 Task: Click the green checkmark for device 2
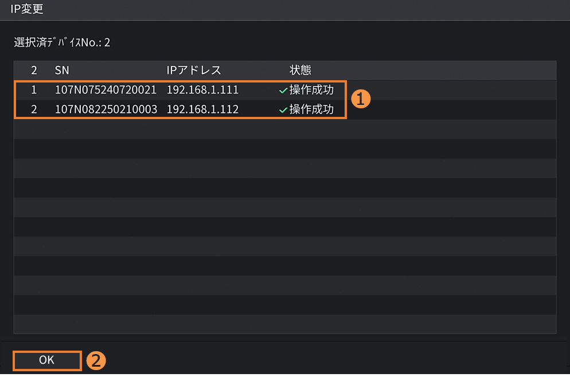pyautogui.click(x=283, y=110)
